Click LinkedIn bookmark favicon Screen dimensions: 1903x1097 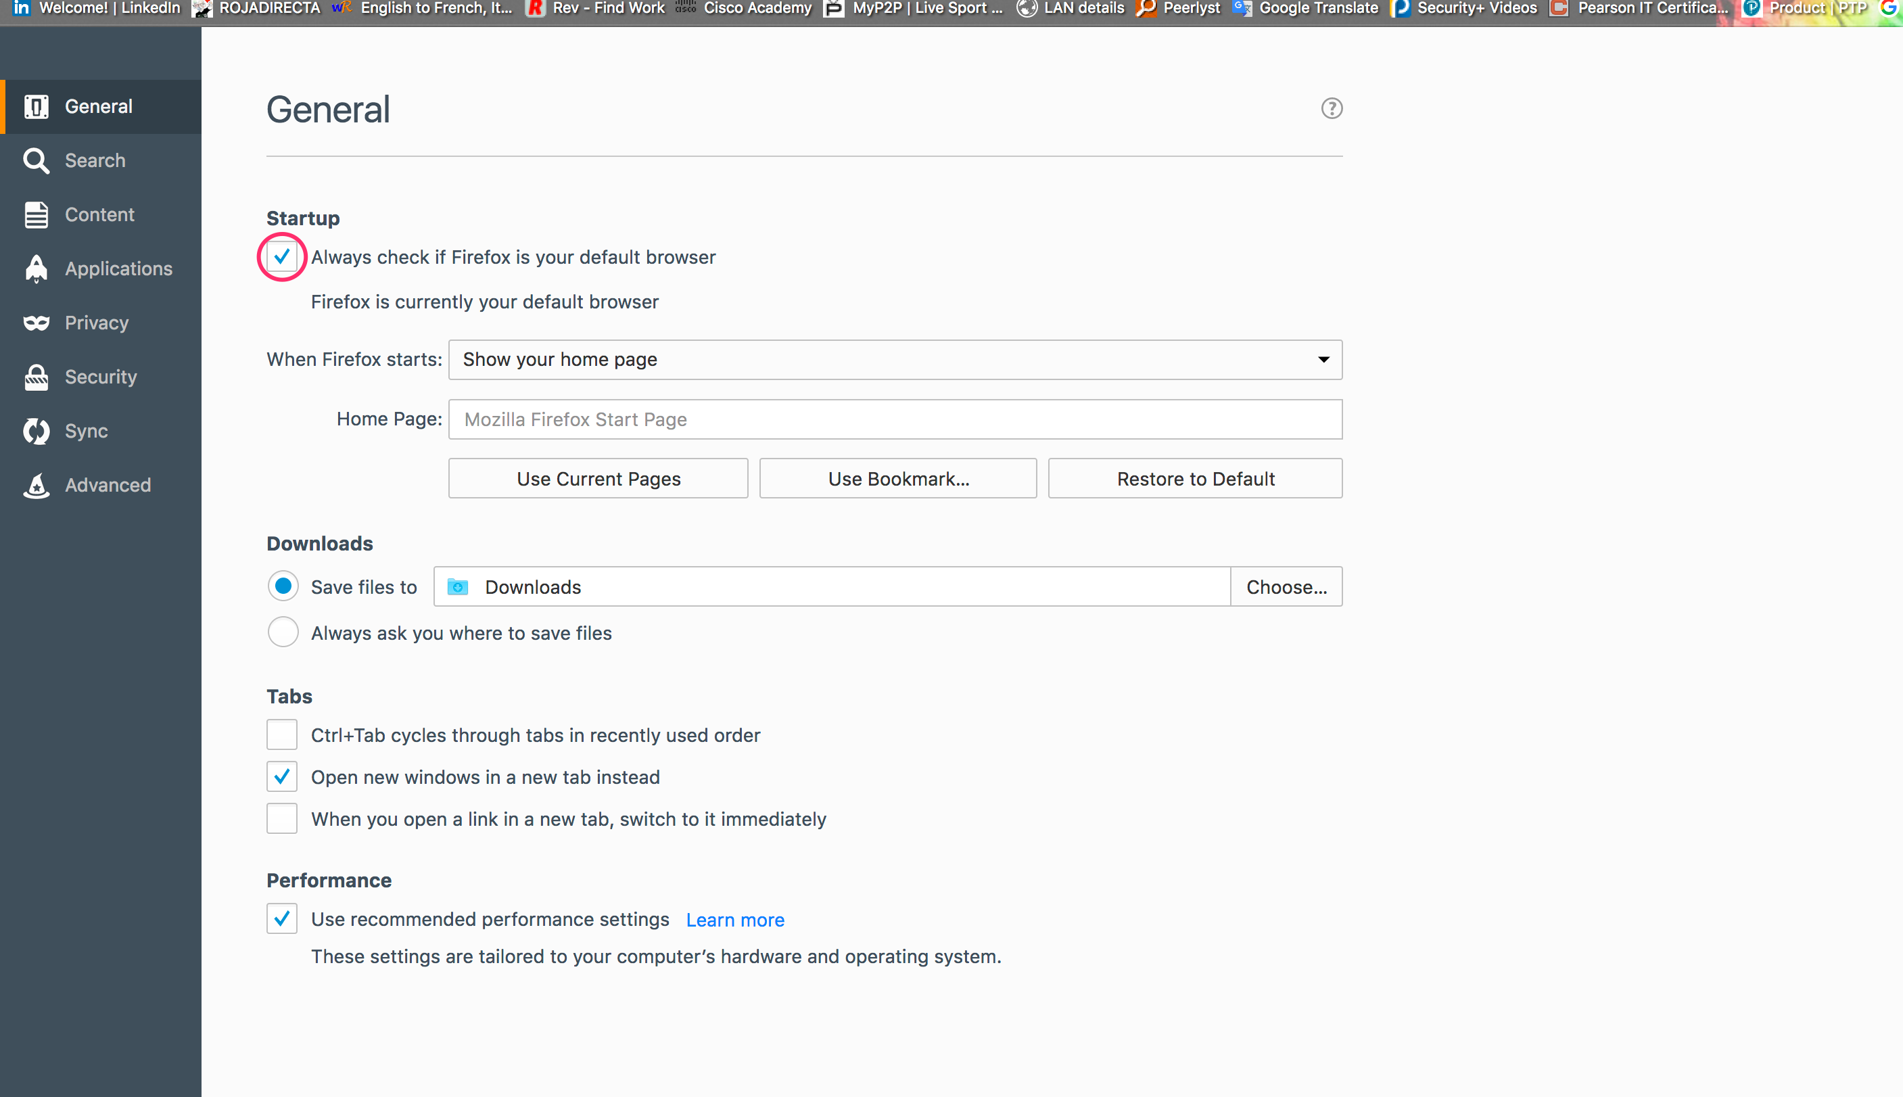pyautogui.click(x=22, y=8)
